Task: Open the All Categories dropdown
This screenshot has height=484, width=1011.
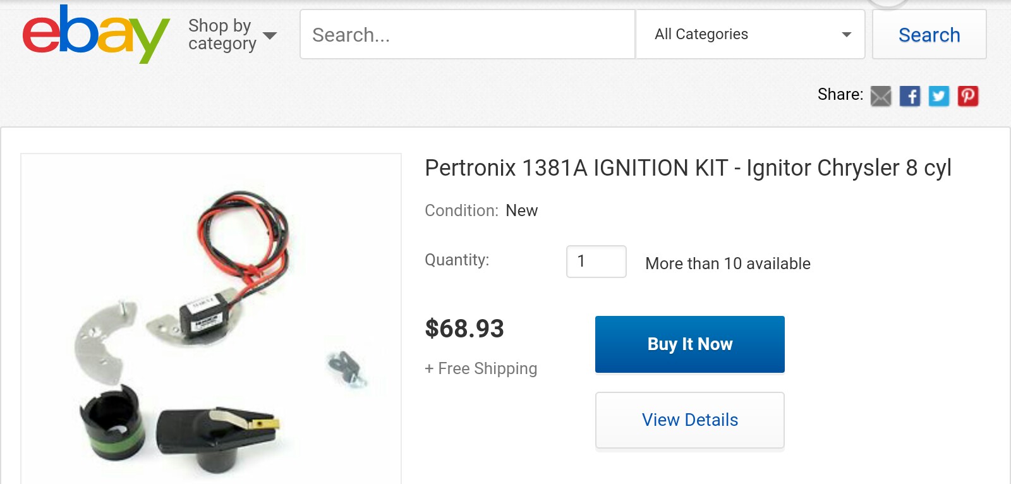Action: pyautogui.click(x=750, y=34)
